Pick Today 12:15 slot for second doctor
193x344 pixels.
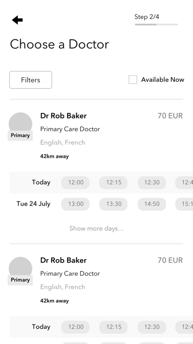click(113, 327)
